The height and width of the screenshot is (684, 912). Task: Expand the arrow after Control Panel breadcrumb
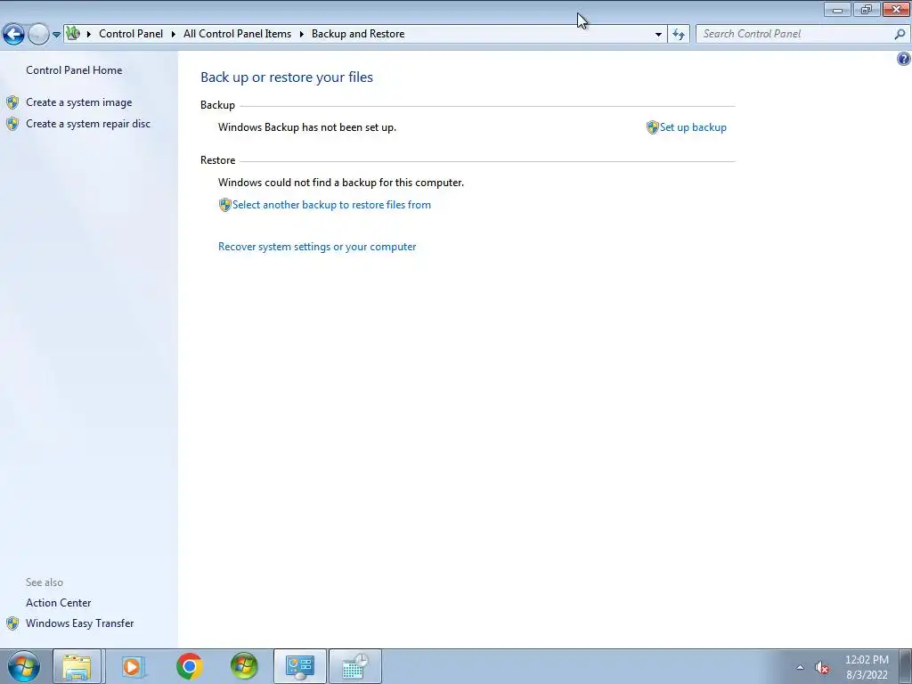174,34
